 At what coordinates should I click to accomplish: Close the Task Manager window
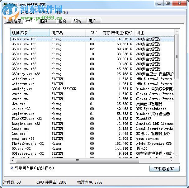(x=179, y=3)
